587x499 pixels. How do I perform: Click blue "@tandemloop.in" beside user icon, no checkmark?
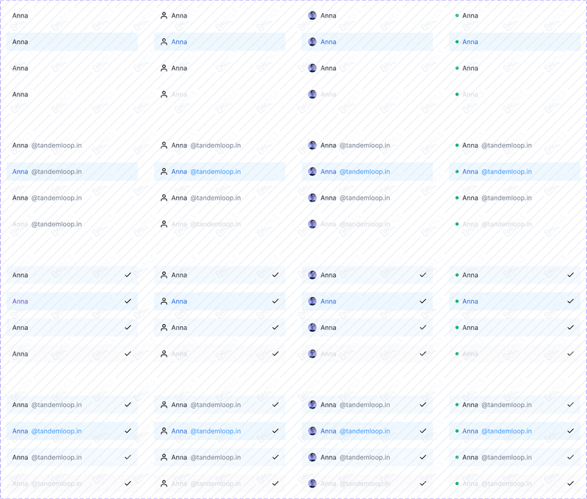coord(216,172)
